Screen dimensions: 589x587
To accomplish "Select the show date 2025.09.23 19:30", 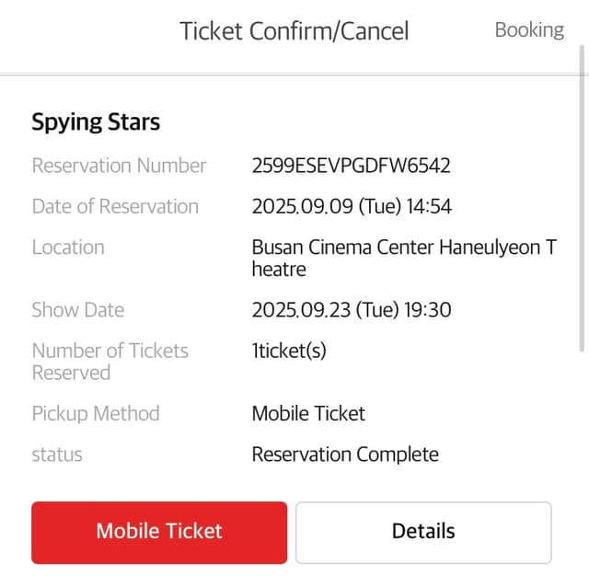I will [x=352, y=310].
